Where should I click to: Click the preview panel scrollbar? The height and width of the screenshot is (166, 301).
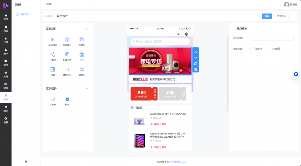[x=228, y=74]
